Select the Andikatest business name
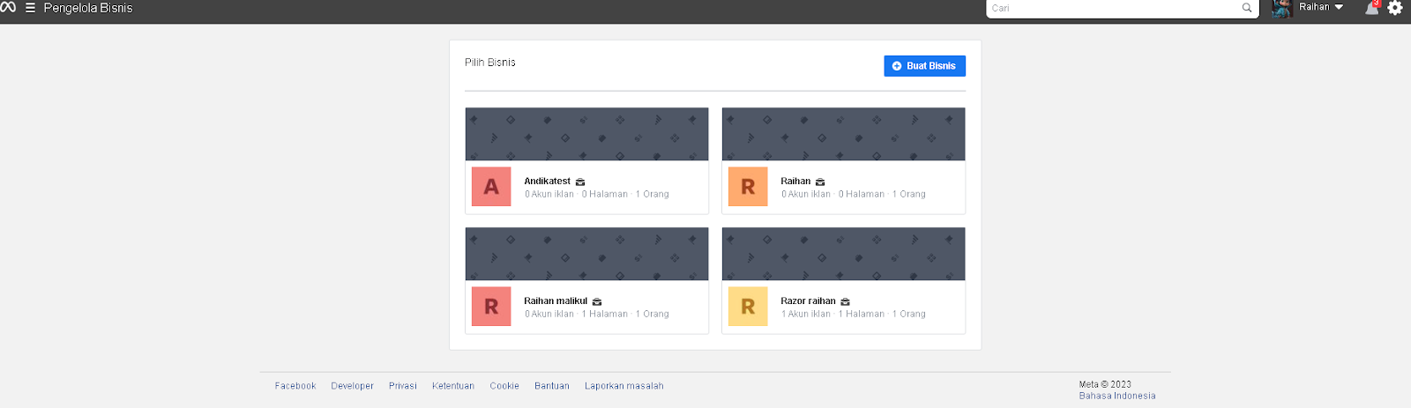 (548, 182)
